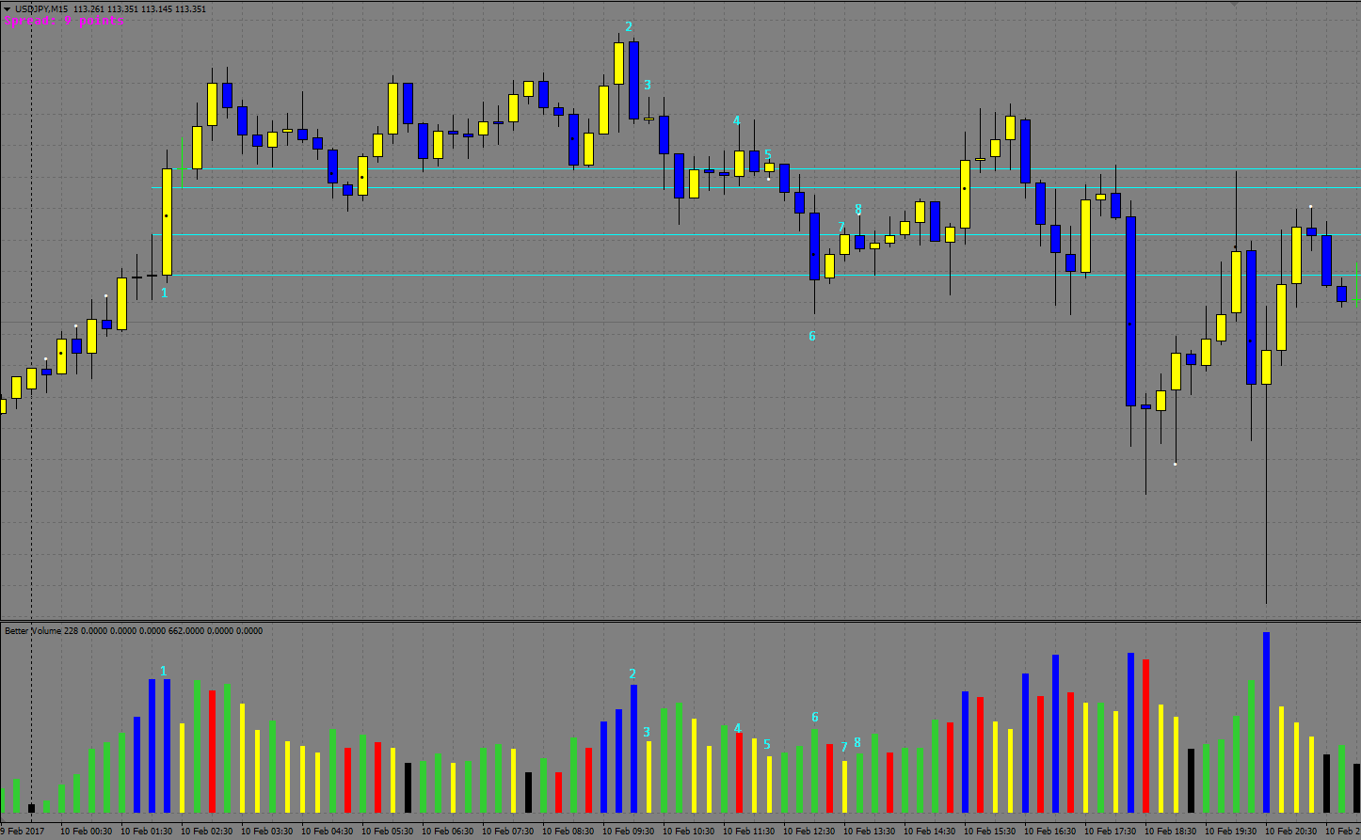Click the "10 Feb 18:30" time label

[1170, 832]
